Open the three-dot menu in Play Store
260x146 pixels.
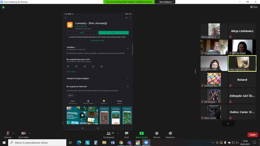[x=130, y=18]
